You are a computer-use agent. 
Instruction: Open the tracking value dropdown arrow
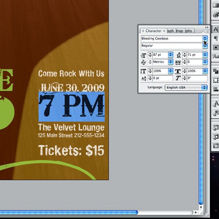click(205, 62)
